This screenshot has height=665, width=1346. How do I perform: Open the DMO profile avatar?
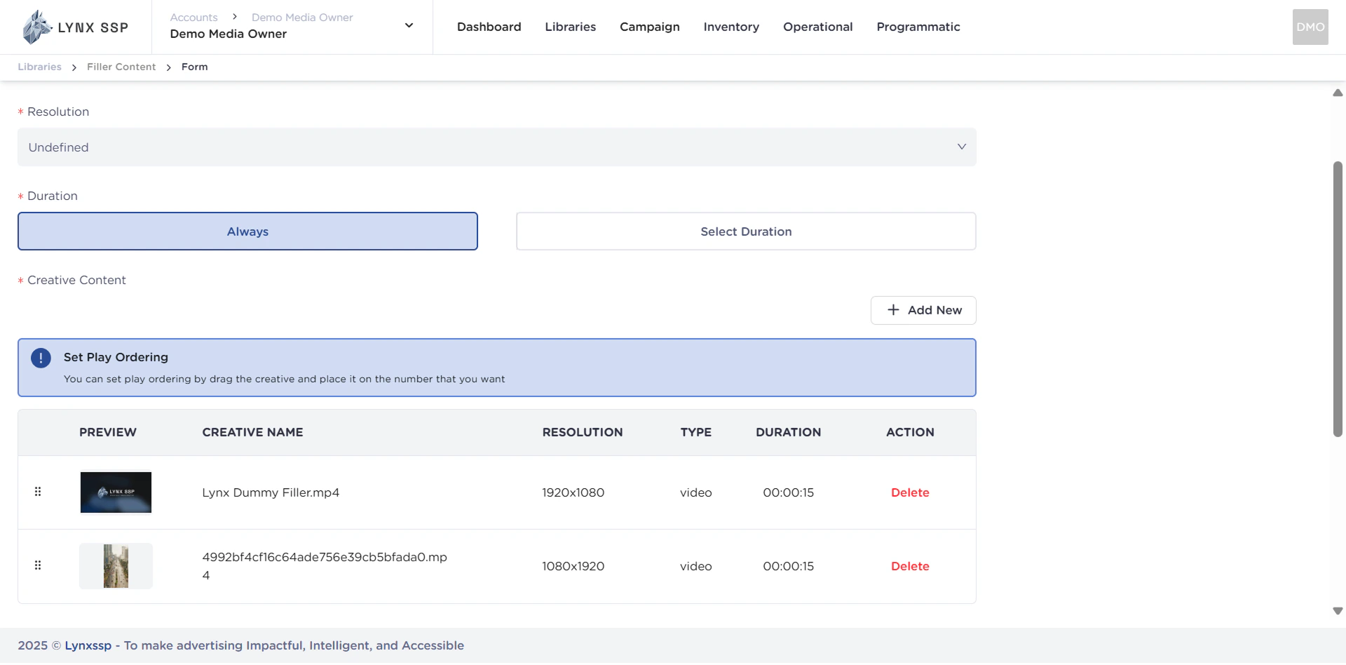(1310, 27)
